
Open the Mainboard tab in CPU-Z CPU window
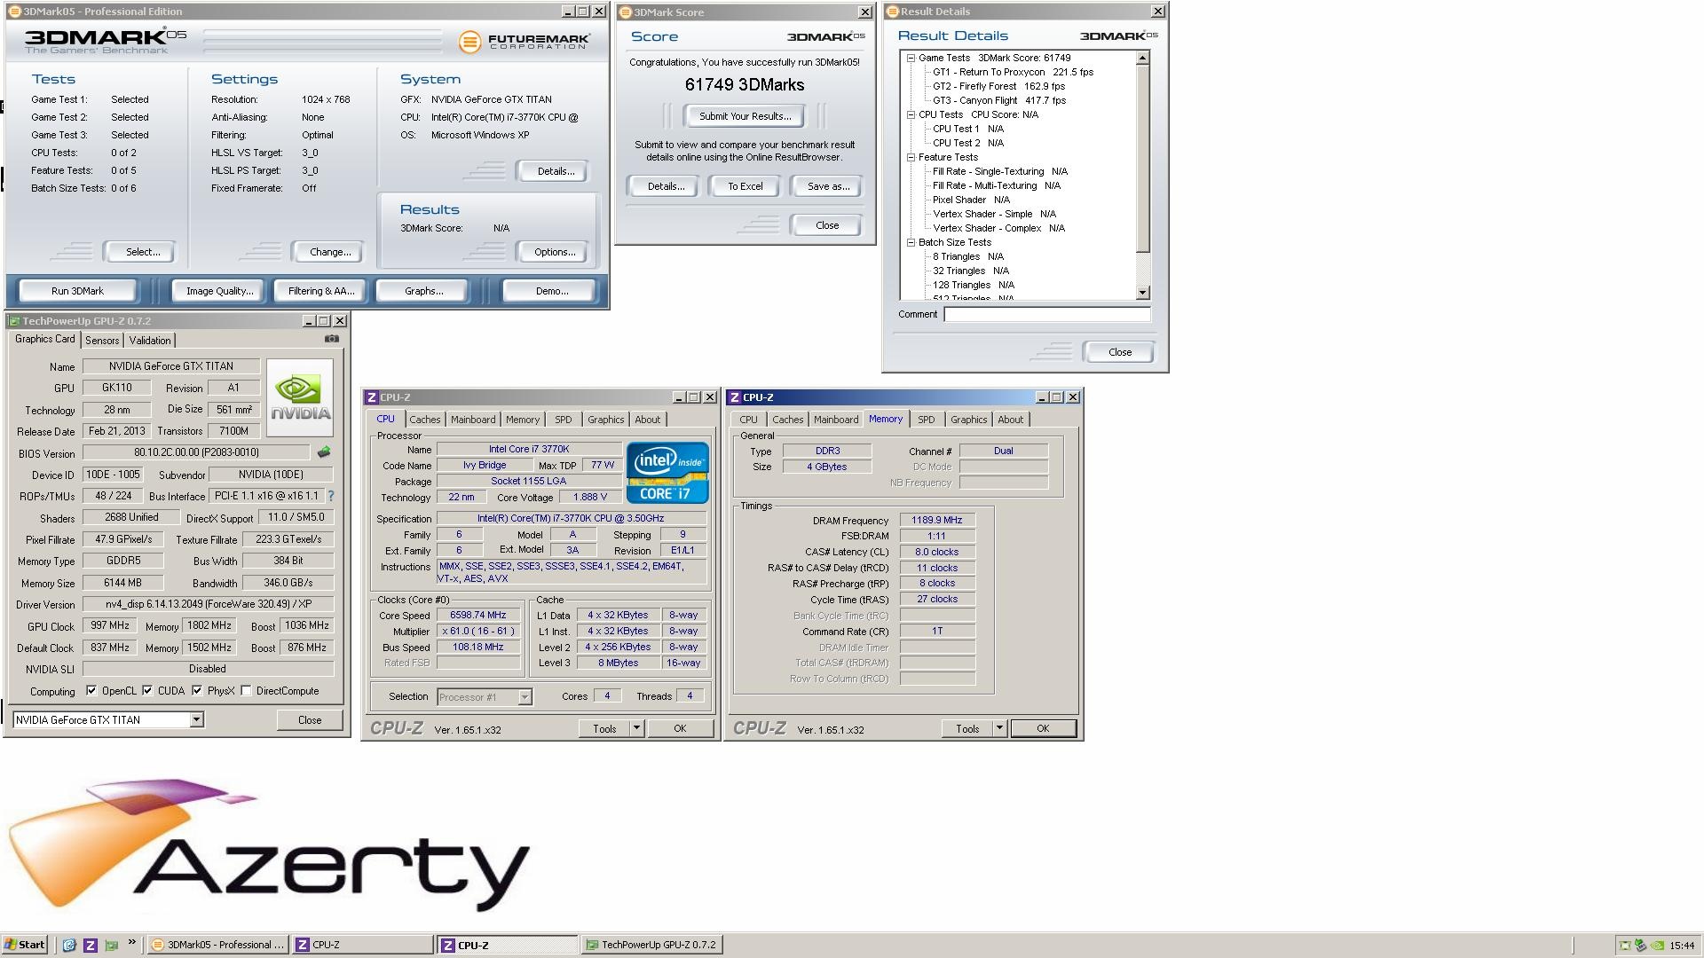click(473, 420)
